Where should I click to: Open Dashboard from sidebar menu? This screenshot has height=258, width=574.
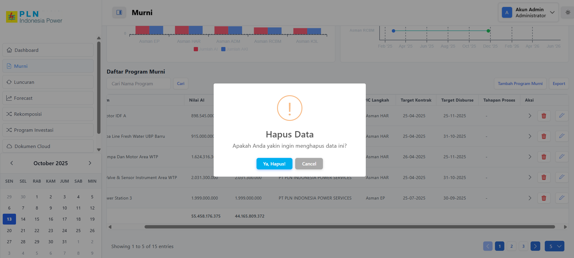pos(48,50)
